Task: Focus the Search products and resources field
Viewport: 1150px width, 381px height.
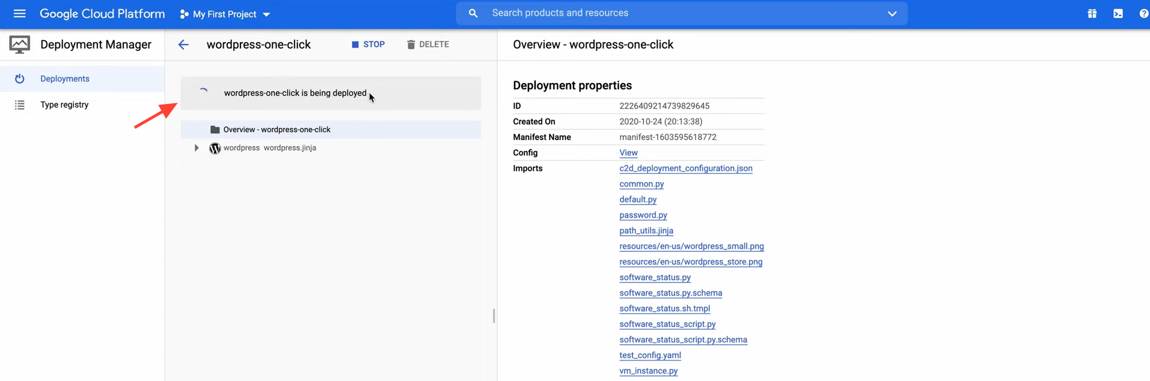Action: [682, 13]
